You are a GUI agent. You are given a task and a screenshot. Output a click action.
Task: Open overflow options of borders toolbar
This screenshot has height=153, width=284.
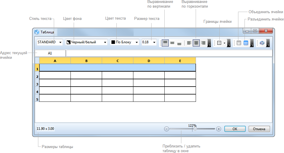click(229, 43)
